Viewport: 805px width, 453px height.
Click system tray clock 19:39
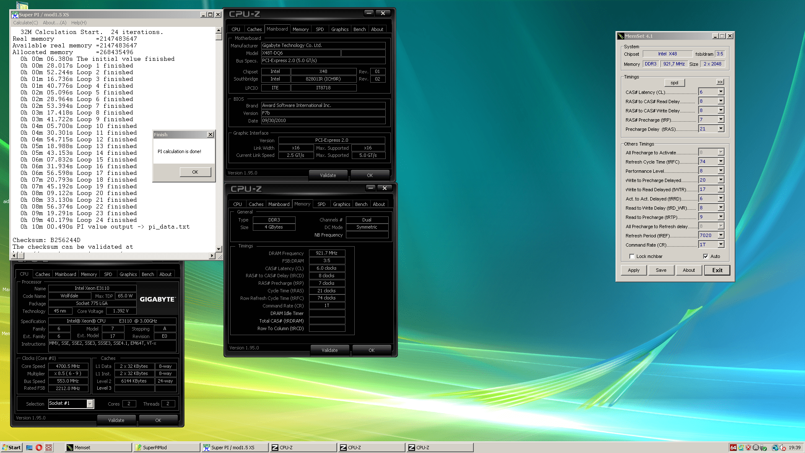point(794,448)
